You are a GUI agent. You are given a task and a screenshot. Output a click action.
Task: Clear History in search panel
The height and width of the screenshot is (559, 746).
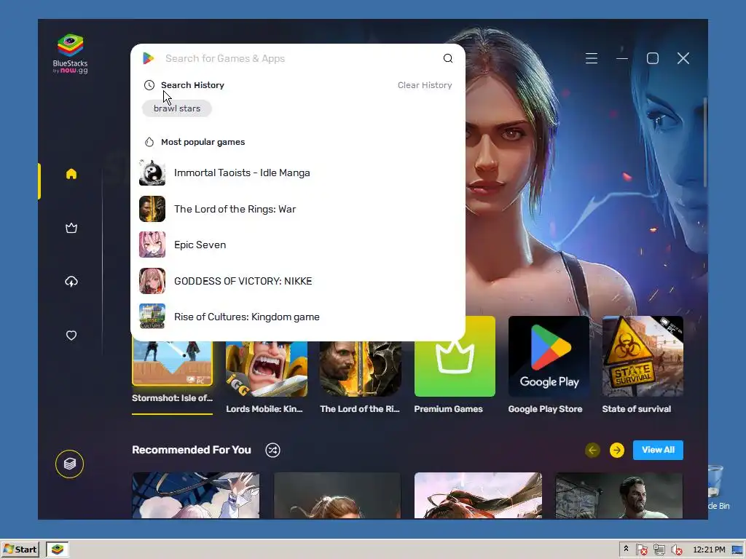coord(425,85)
